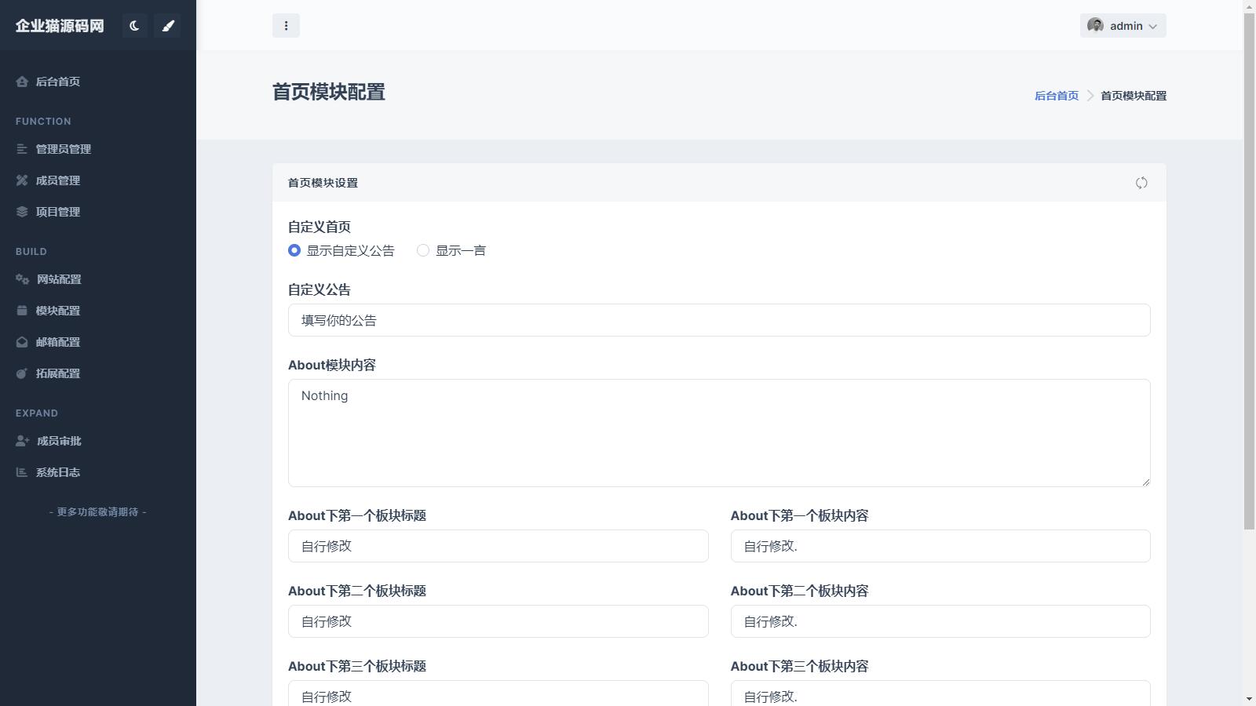This screenshot has height=706, width=1256.
Task: Click 后台首页 breadcrumb link
Action: 1056,96
